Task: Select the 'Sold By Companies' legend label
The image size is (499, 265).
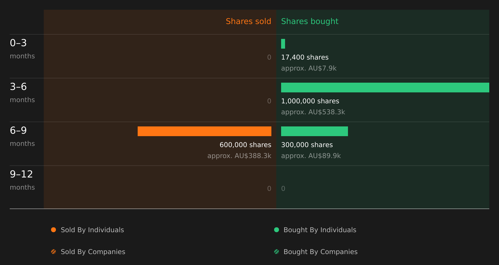Action: click(x=93, y=252)
